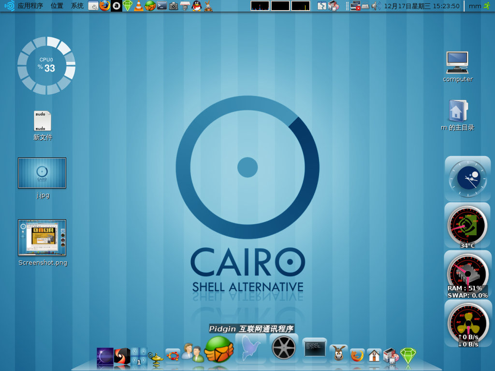Click the golden genie lamp icon in the dock
The image size is (495, 371).
(x=156, y=358)
